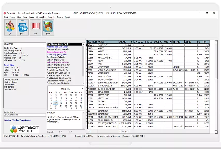Viewport: 221px width, 153px height.
Task: Click Yeni Fatura Kaydı shortcut
Action: click(11, 79)
